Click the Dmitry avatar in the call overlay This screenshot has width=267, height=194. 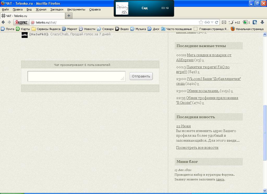(x=122, y=8)
